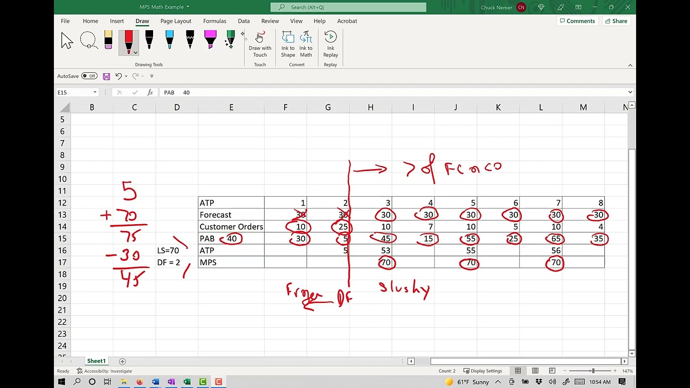Save the workbook with the floppy icon
Image resolution: width=690 pixels, height=388 pixels.
(x=106, y=77)
